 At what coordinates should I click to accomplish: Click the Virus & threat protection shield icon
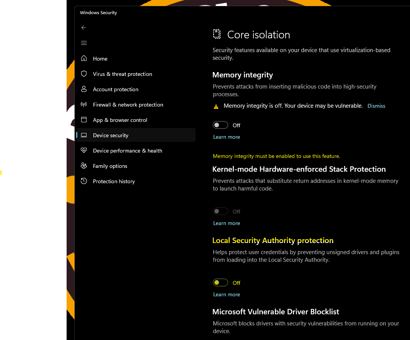coord(84,74)
